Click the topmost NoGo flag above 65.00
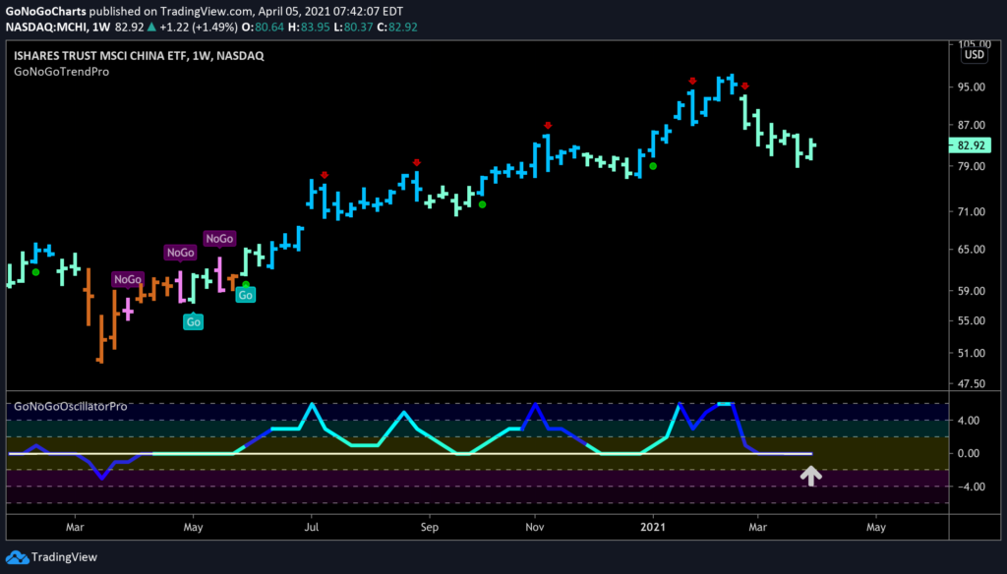 [219, 238]
